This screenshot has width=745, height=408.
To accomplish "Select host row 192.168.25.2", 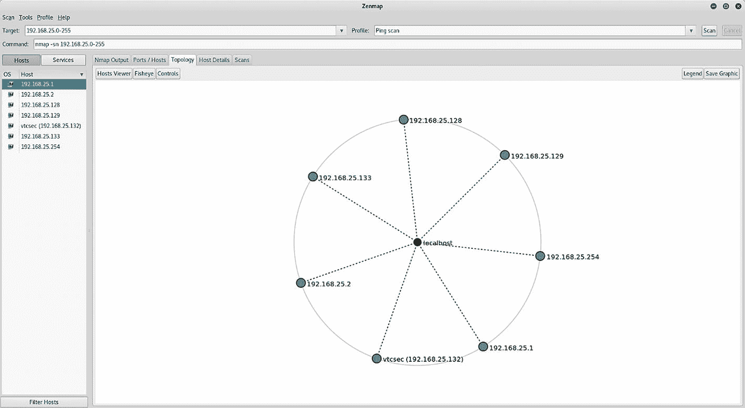I will 44,95.
